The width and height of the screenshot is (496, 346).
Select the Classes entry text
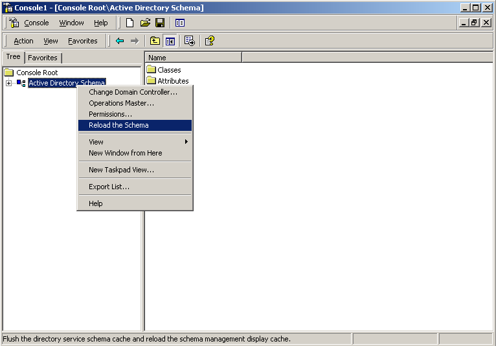169,70
